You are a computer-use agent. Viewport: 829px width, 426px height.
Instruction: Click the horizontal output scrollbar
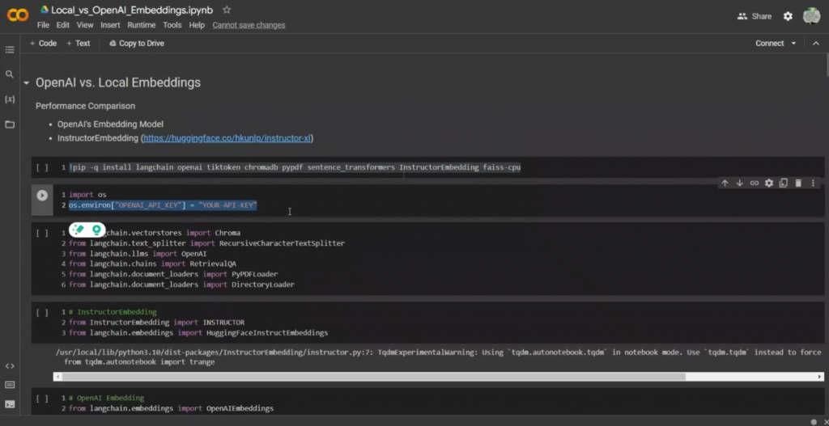pyautogui.click(x=374, y=377)
